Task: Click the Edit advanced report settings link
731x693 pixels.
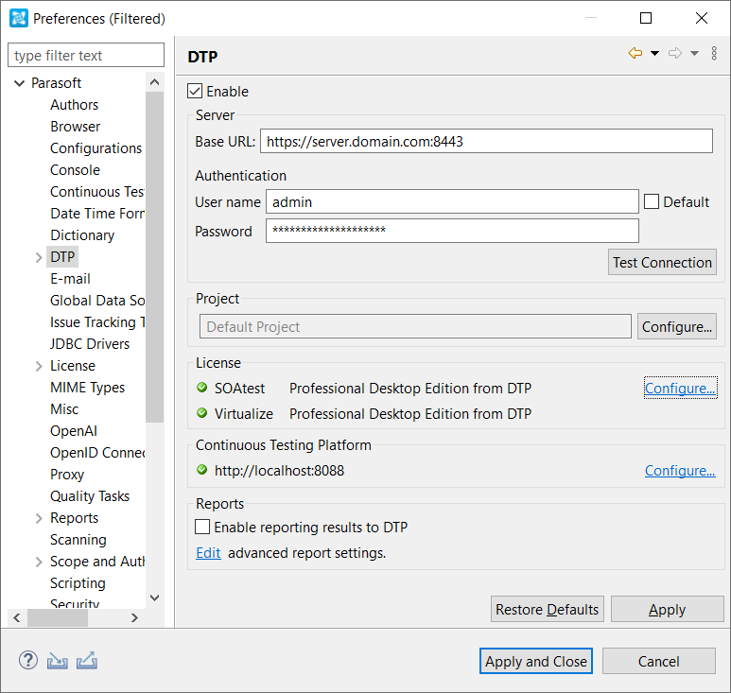Action: click(x=208, y=553)
